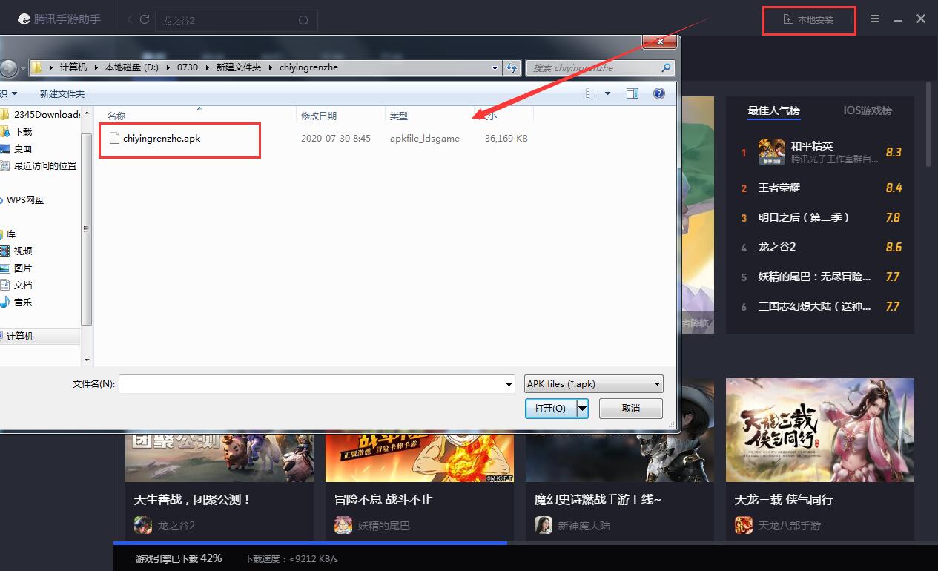Screen dimensions: 938x571
Task: Click the Tencent game assistant logo icon
Action: point(24,19)
